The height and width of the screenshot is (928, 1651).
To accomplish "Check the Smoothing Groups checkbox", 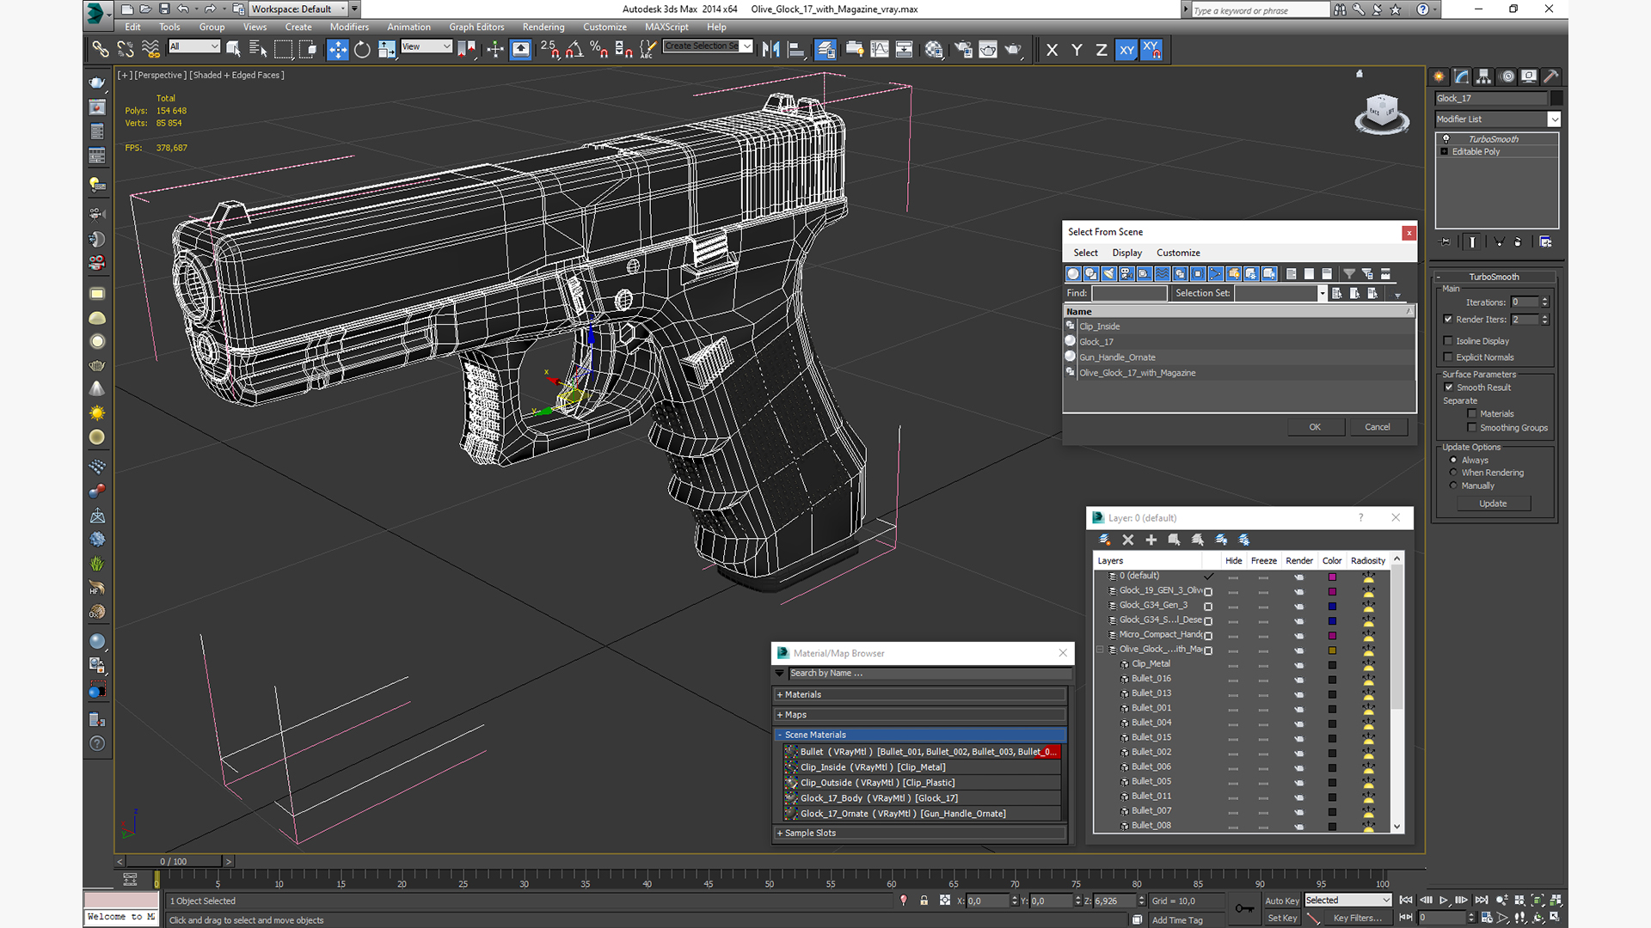I will (1472, 428).
